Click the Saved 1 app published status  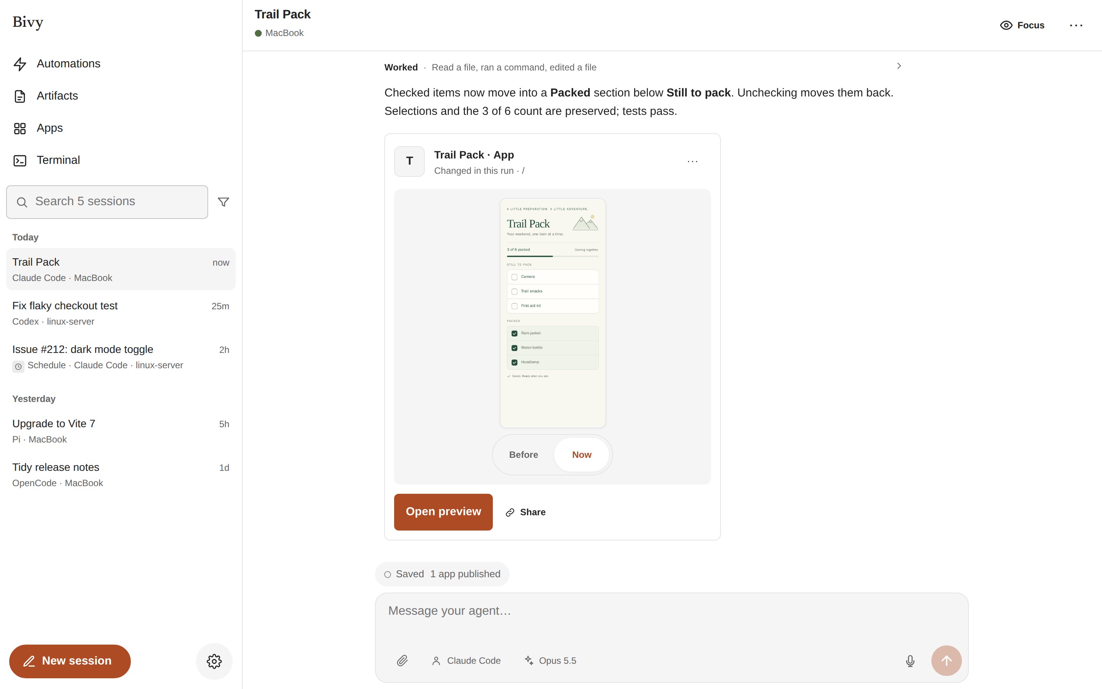(x=442, y=574)
